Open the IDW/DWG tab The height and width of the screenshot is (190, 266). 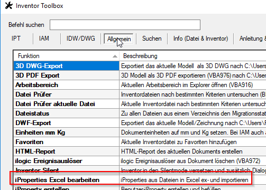(81, 39)
